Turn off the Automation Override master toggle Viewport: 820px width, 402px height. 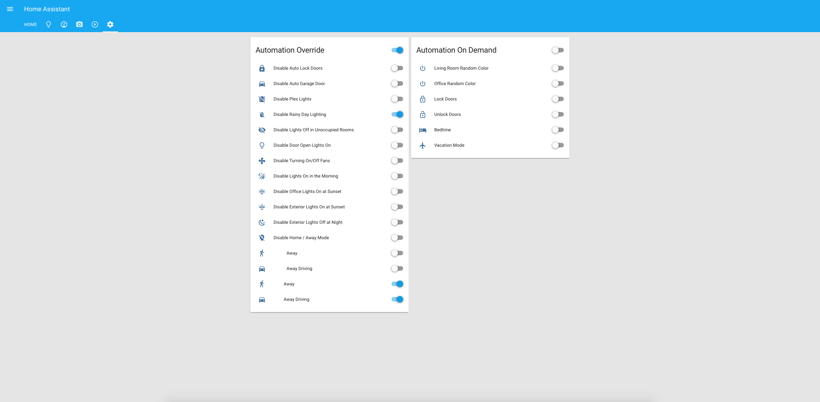point(397,50)
